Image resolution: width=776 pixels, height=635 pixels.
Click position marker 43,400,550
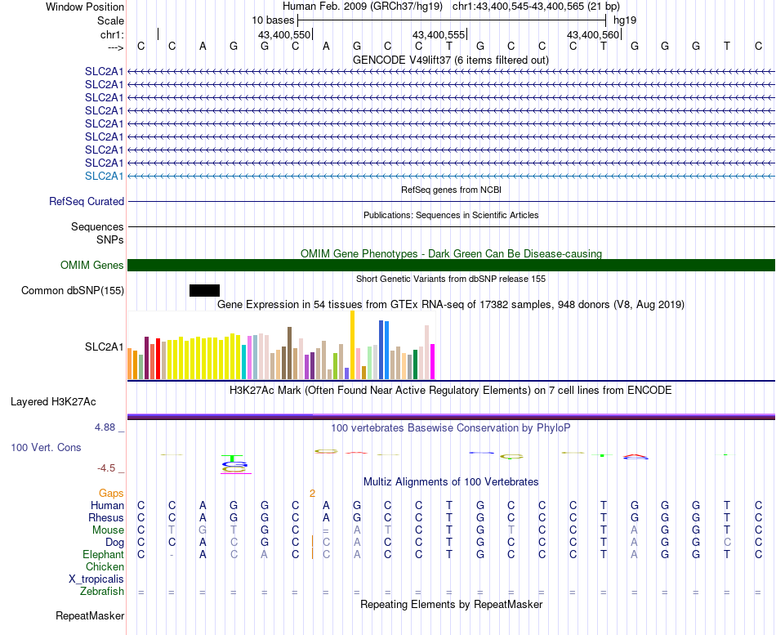pos(284,34)
